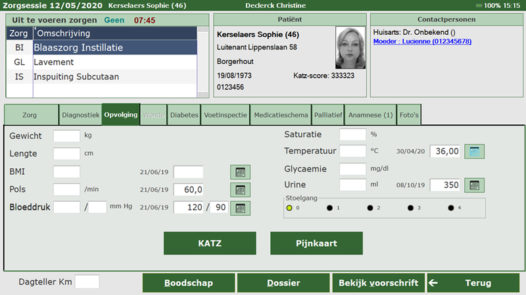Select Stoelgang option 4
The height and width of the screenshot is (295, 526).
(x=450, y=208)
